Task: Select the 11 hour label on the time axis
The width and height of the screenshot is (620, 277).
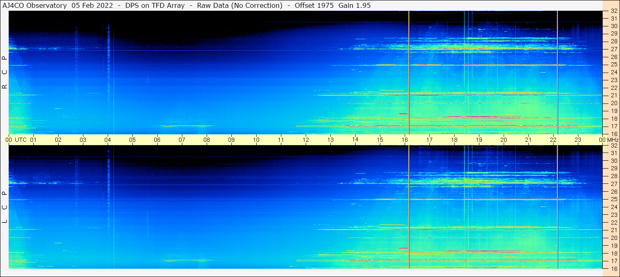Action: (281, 140)
